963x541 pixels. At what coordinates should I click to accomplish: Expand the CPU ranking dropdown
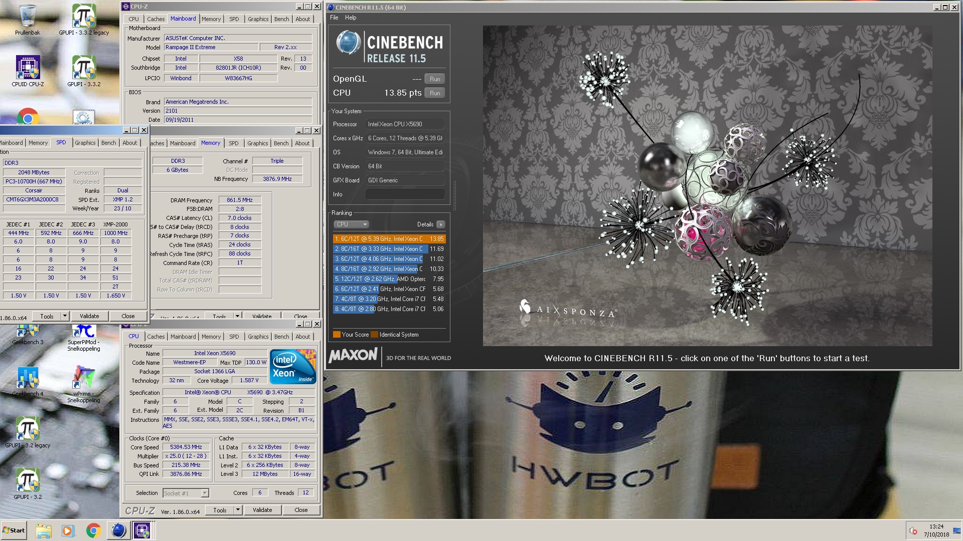tap(351, 224)
